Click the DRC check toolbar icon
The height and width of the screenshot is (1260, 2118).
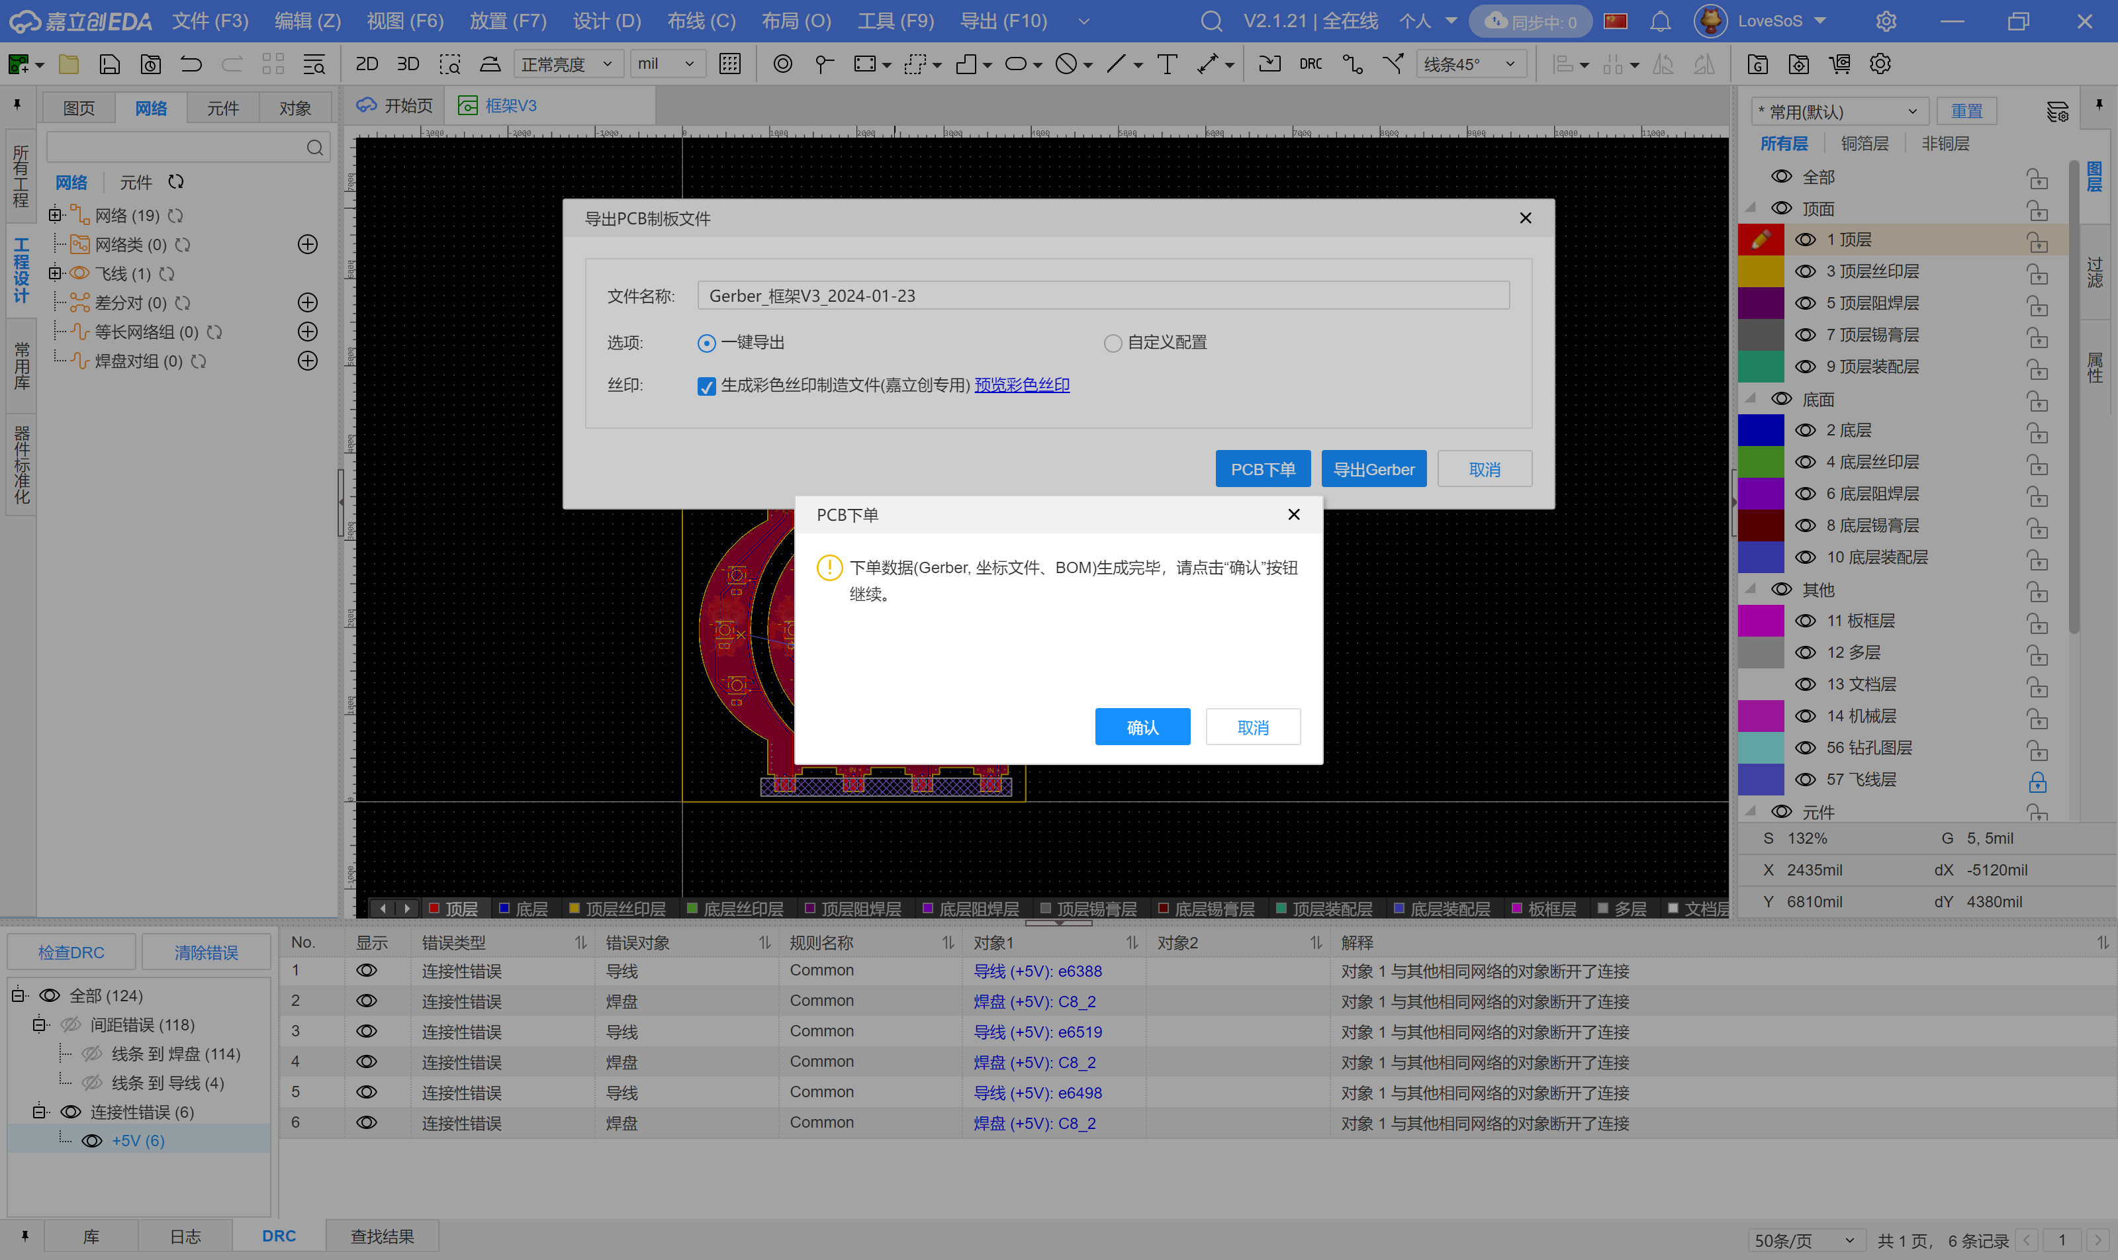pyautogui.click(x=1310, y=65)
